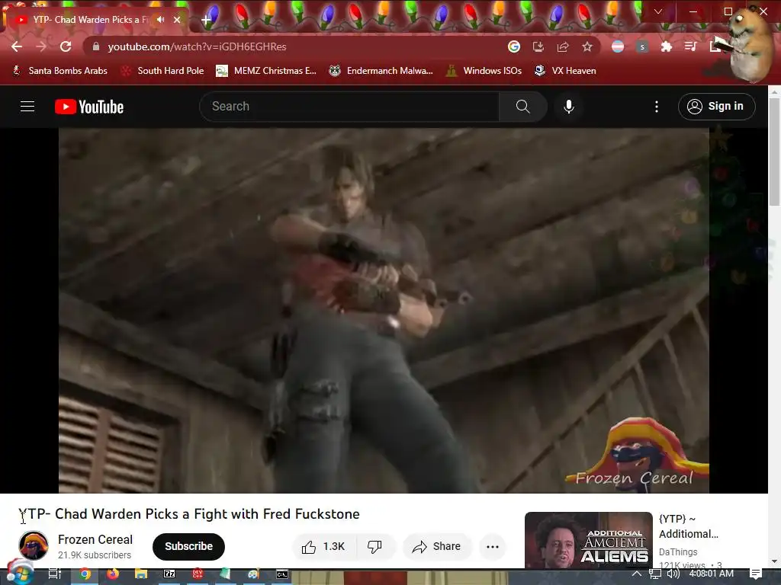Click the scrollbar down arrow
The height and width of the screenshot is (585, 781).
775,561
